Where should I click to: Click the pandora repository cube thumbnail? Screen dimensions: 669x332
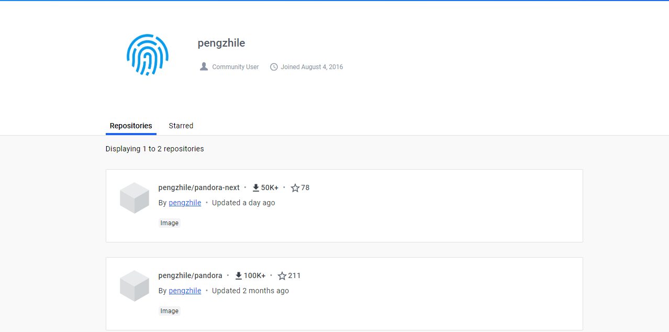134,286
